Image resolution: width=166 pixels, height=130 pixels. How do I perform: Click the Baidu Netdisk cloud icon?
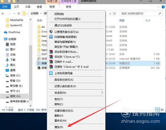[51, 73]
